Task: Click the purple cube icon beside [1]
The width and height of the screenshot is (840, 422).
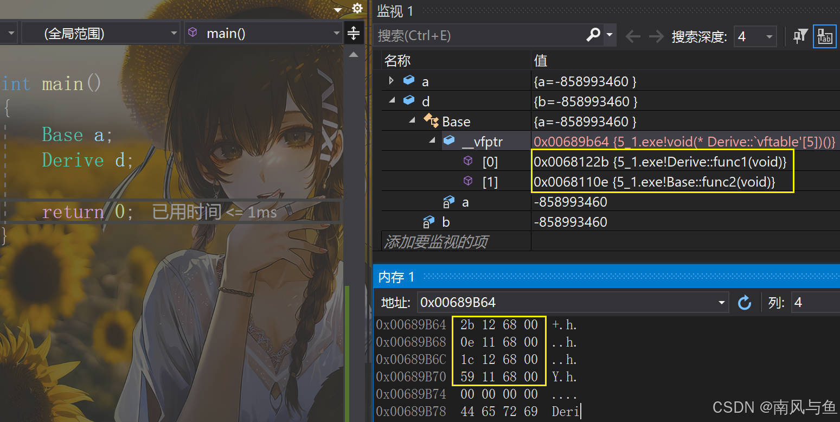Action: click(x=468, y=181)
